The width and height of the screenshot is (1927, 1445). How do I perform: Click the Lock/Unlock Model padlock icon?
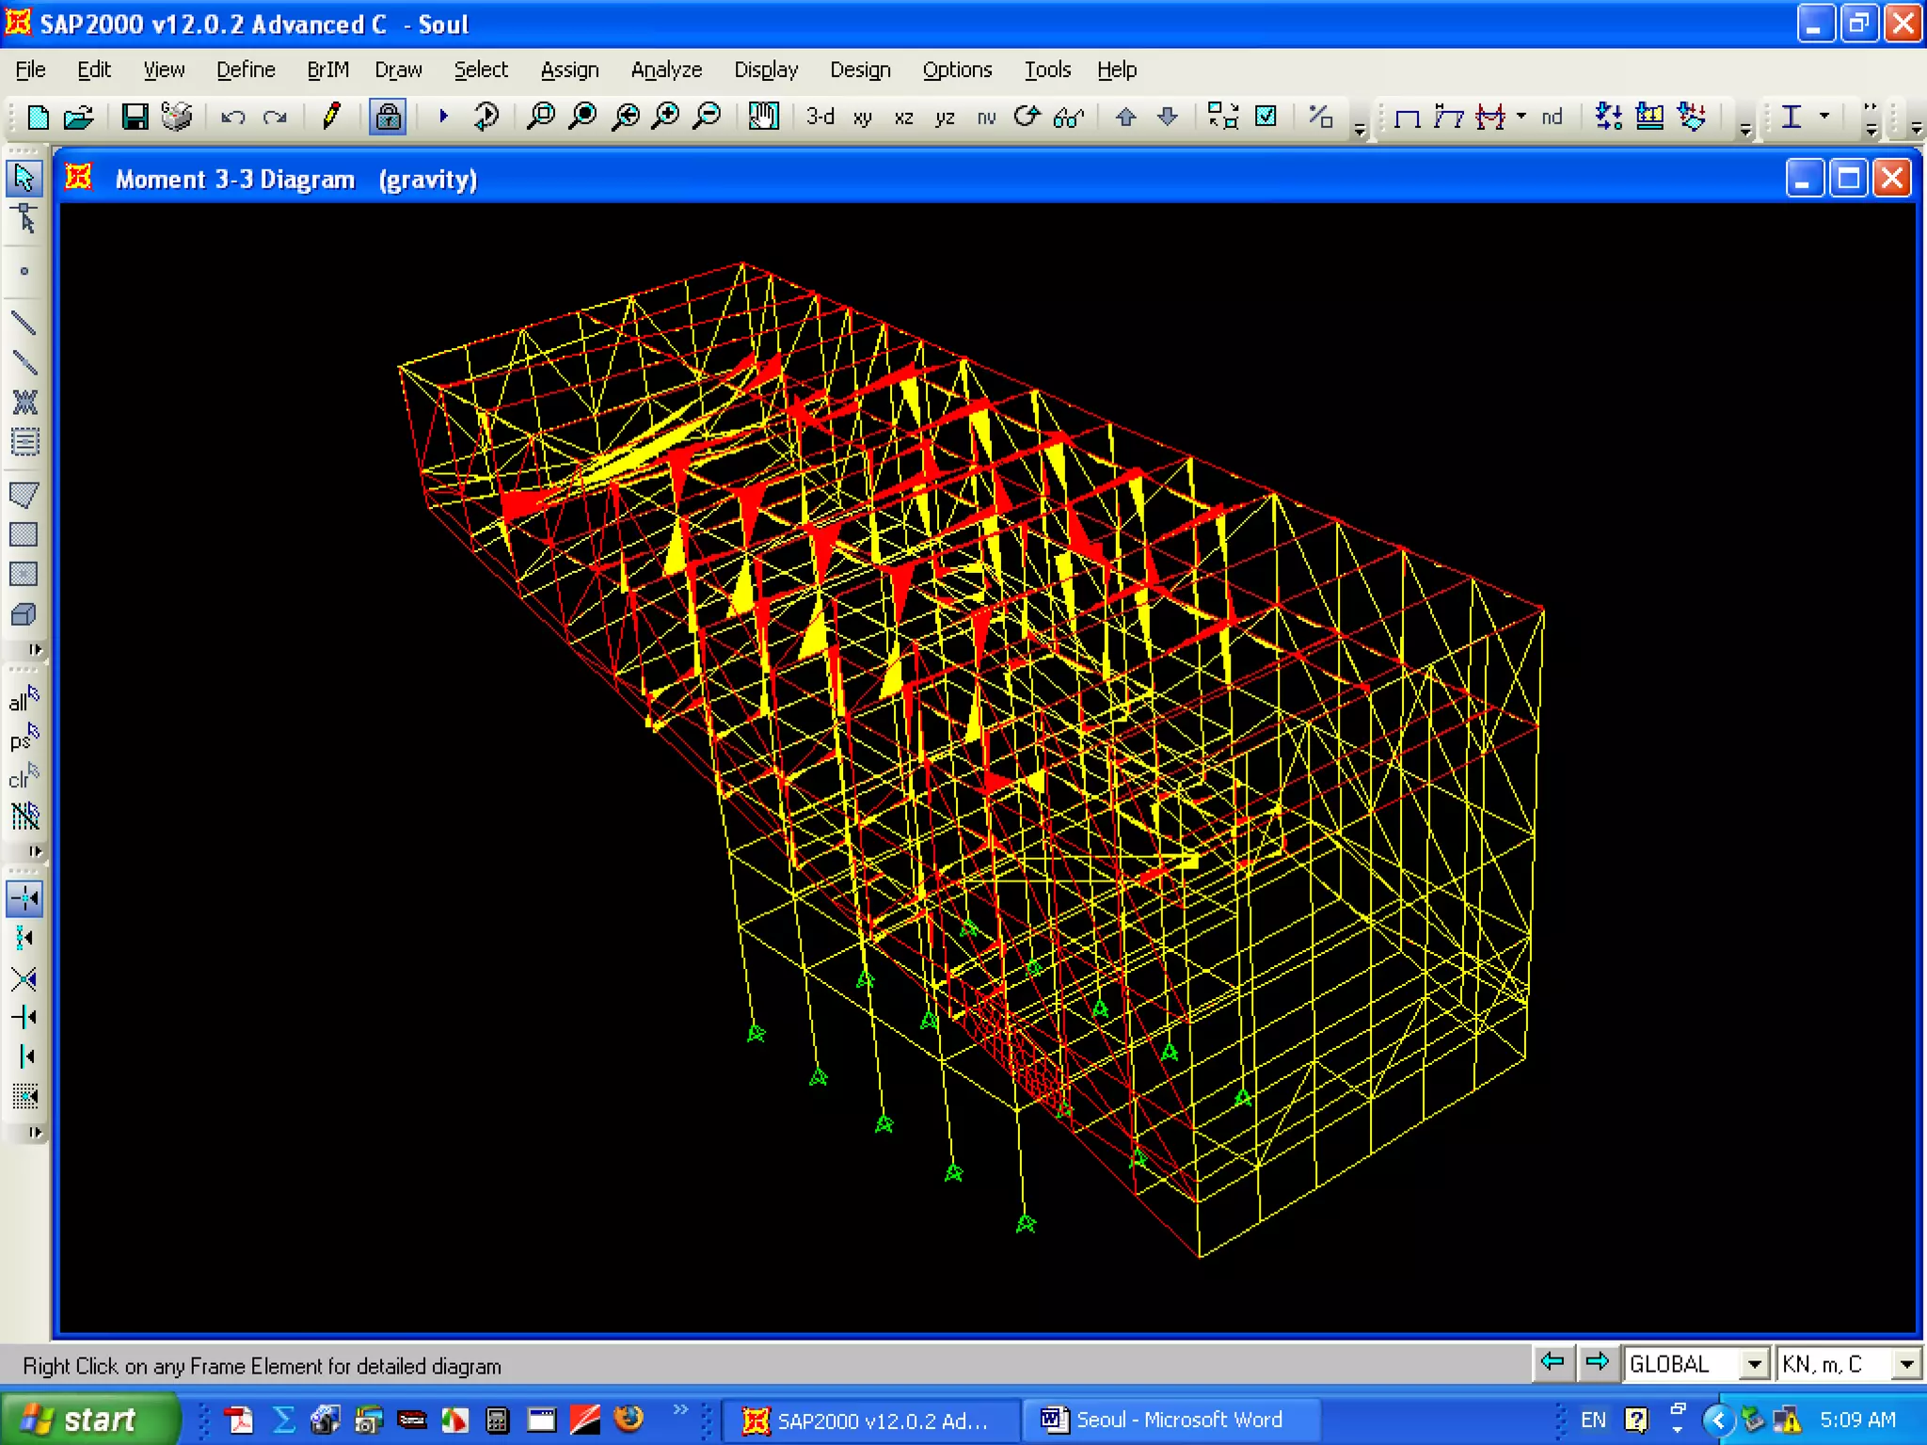[x=387, y=117]
